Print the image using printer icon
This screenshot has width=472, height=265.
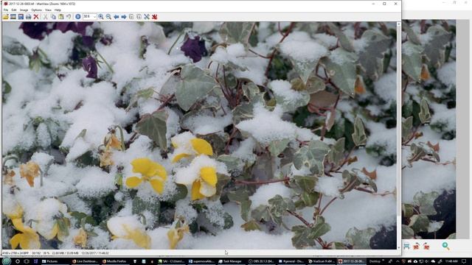coord(28,17)
